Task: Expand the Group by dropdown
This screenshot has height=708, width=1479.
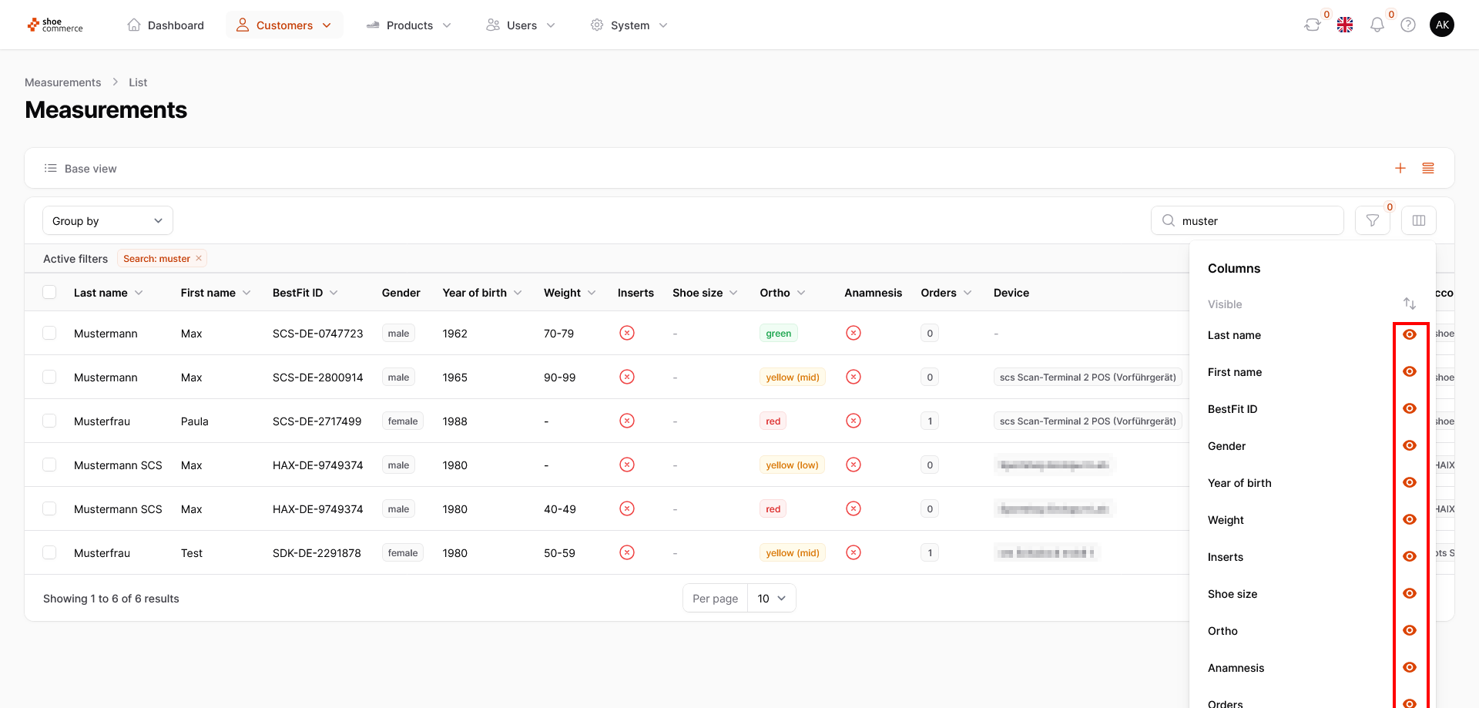Action: [x=108, y=221]
